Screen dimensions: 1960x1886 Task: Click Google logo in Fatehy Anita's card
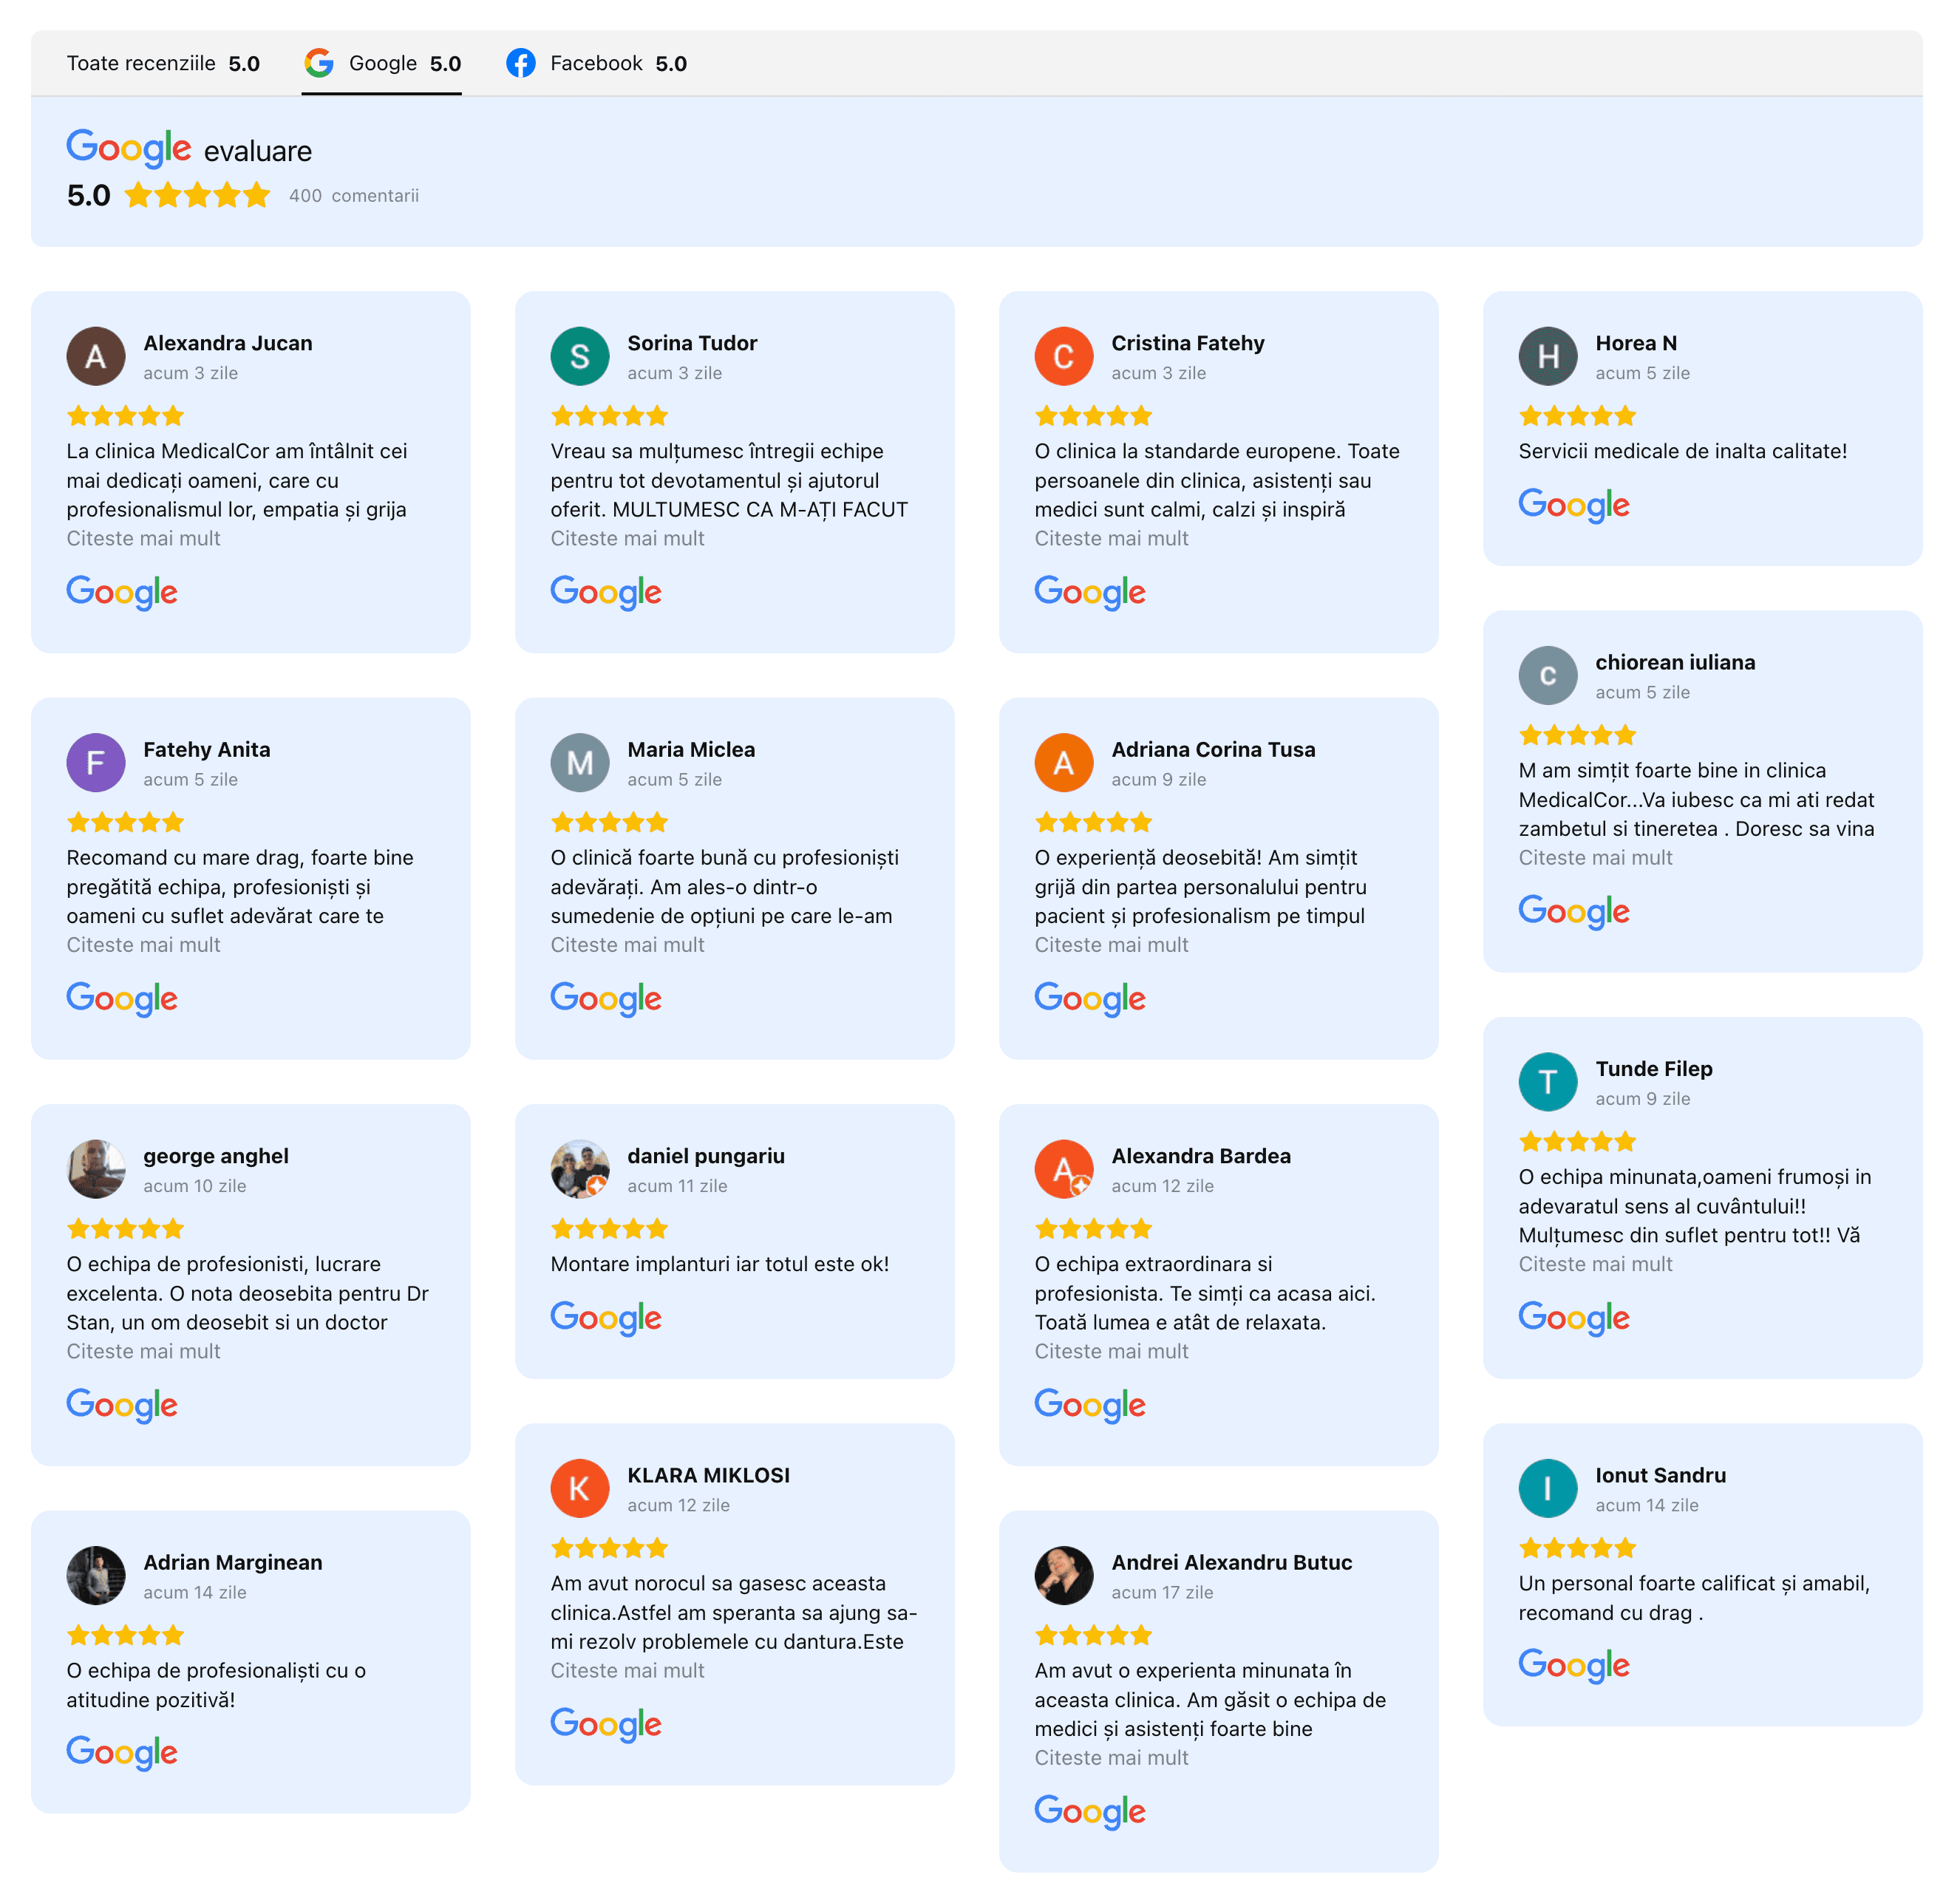point(122,999)
